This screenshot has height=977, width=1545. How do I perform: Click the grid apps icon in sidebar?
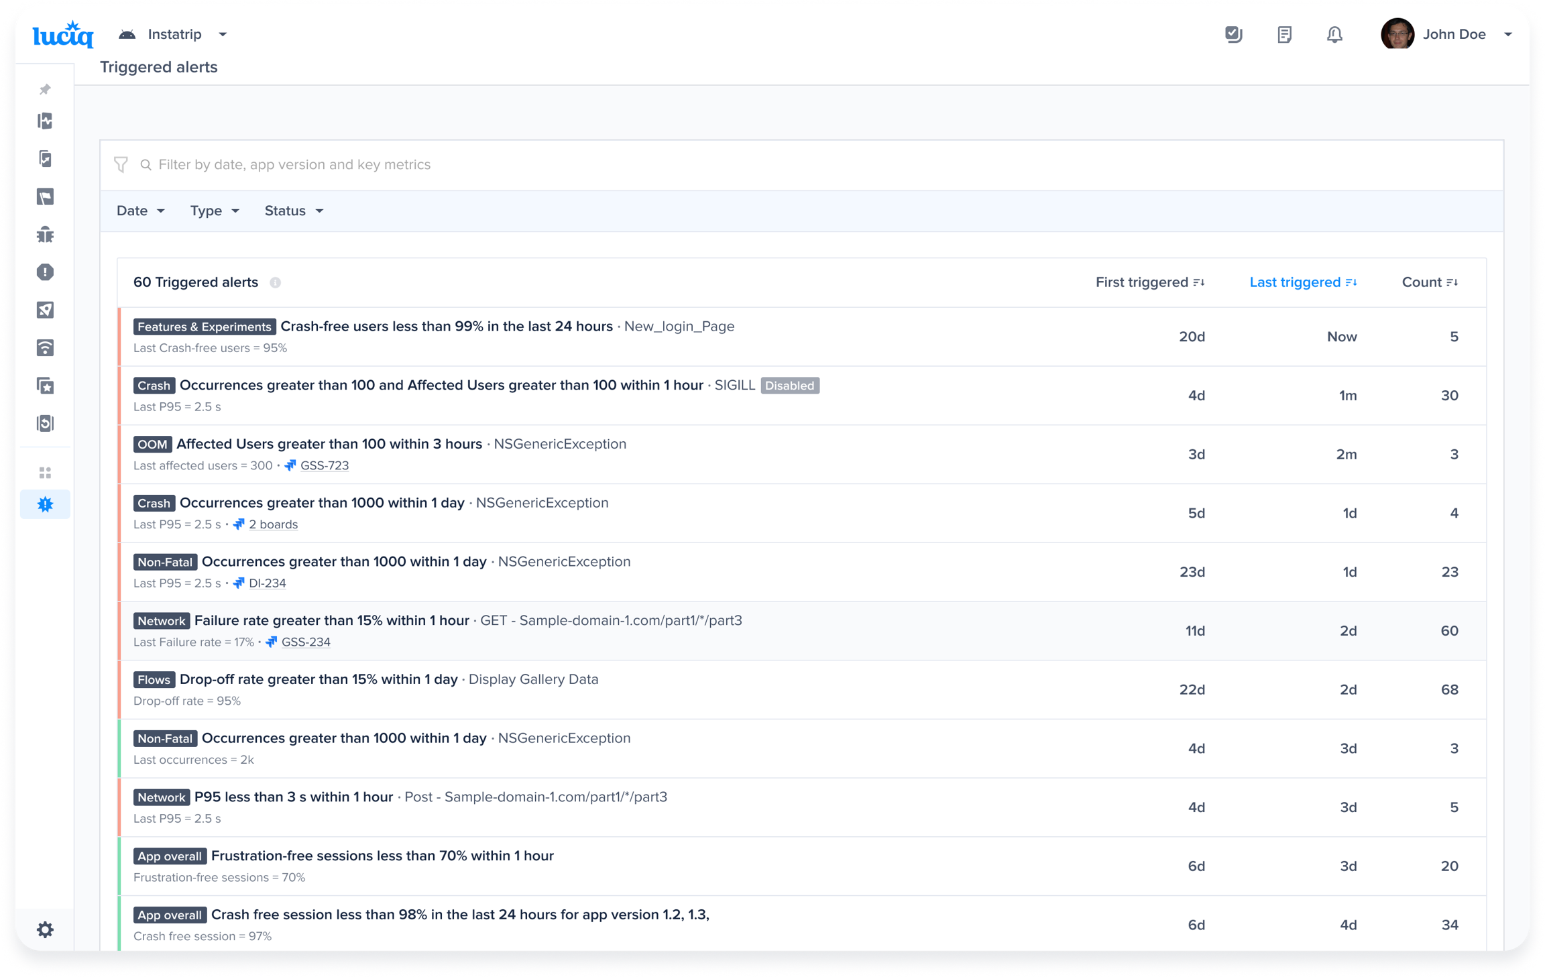45,473
